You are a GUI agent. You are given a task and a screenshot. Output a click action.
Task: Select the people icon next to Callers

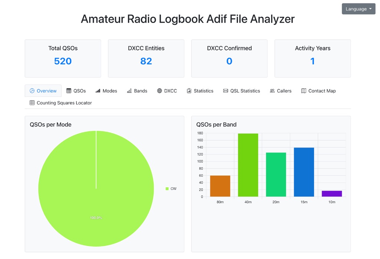(271, 90)
